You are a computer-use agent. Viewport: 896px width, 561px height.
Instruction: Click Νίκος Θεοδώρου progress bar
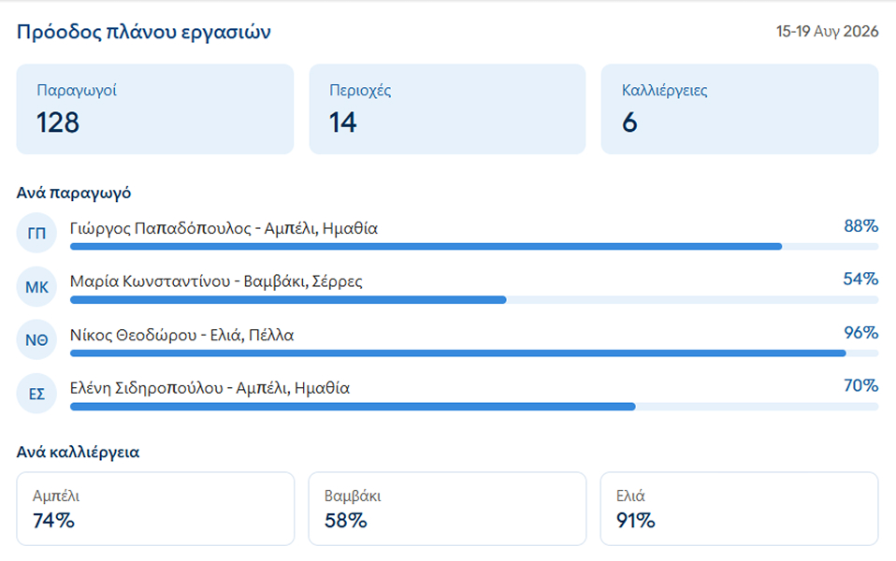tap(474, 353)
